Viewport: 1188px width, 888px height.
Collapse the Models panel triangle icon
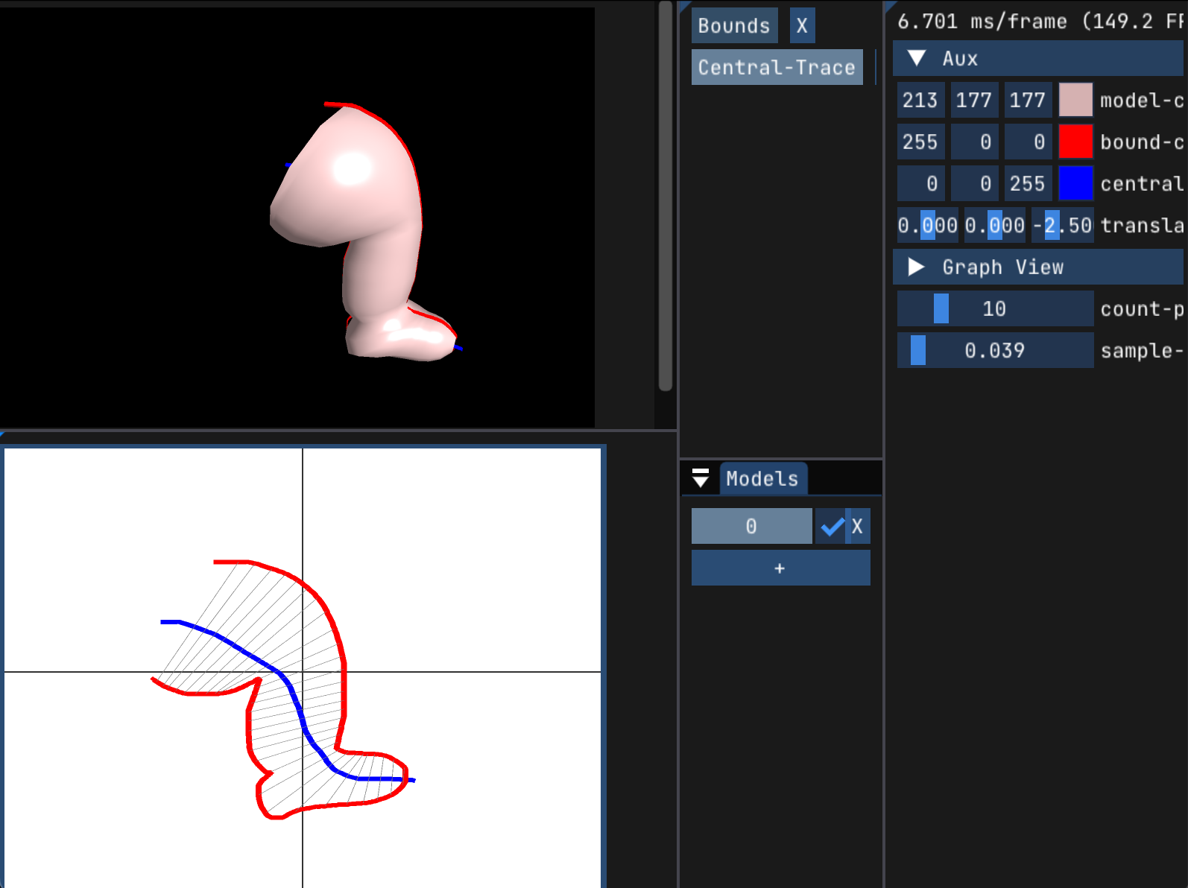pos(701,478)
